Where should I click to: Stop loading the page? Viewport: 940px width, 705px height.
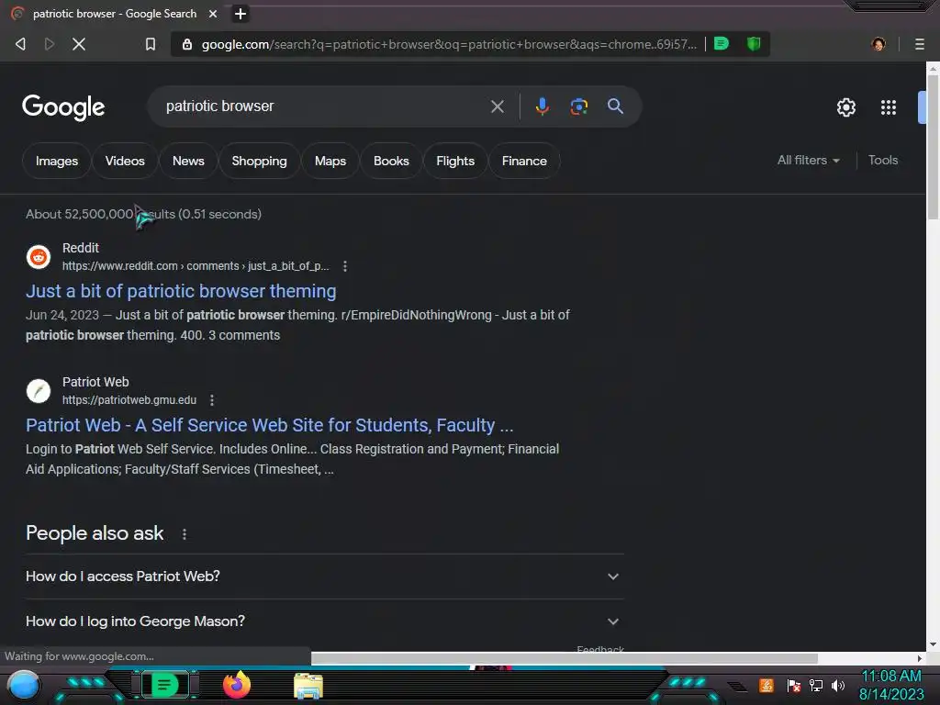click(x=79, y=44)
